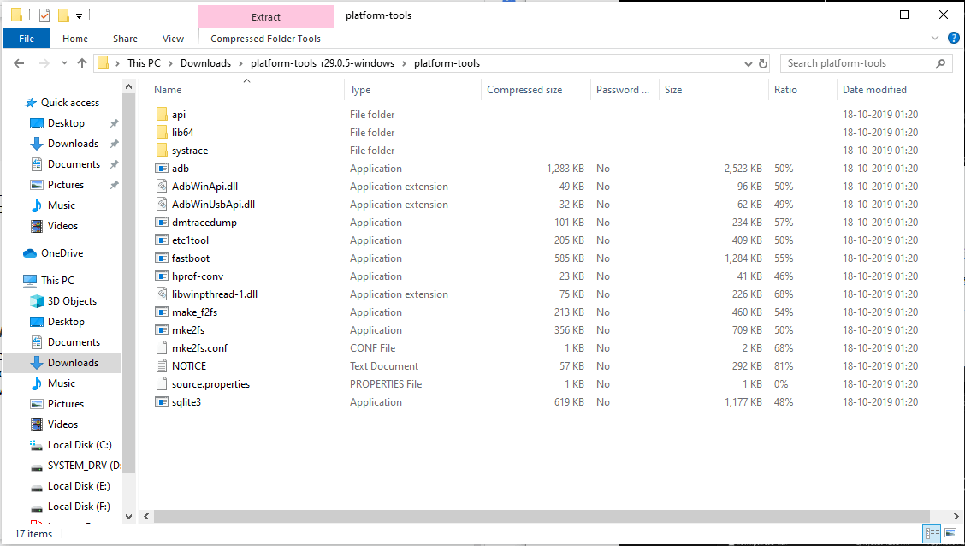Image resolution: width=965 pixels, height=546 pixels.
Task: Open the View ribbon tab
Action: [173, 39]
